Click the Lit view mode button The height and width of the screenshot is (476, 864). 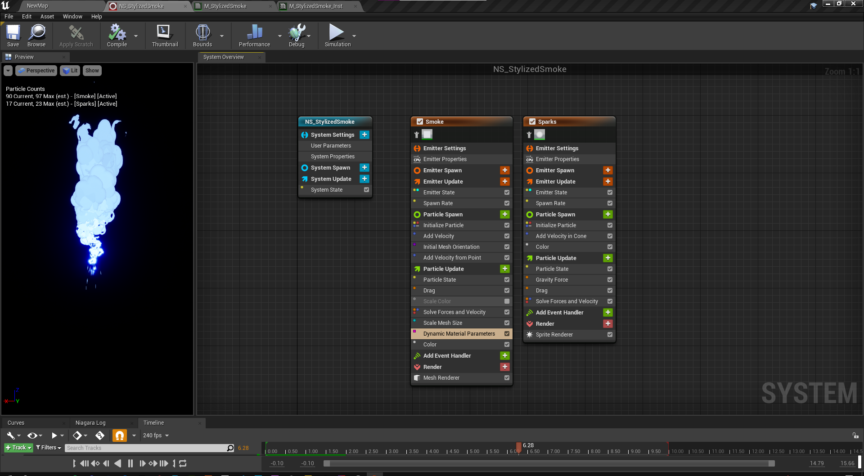click(70, 71)
